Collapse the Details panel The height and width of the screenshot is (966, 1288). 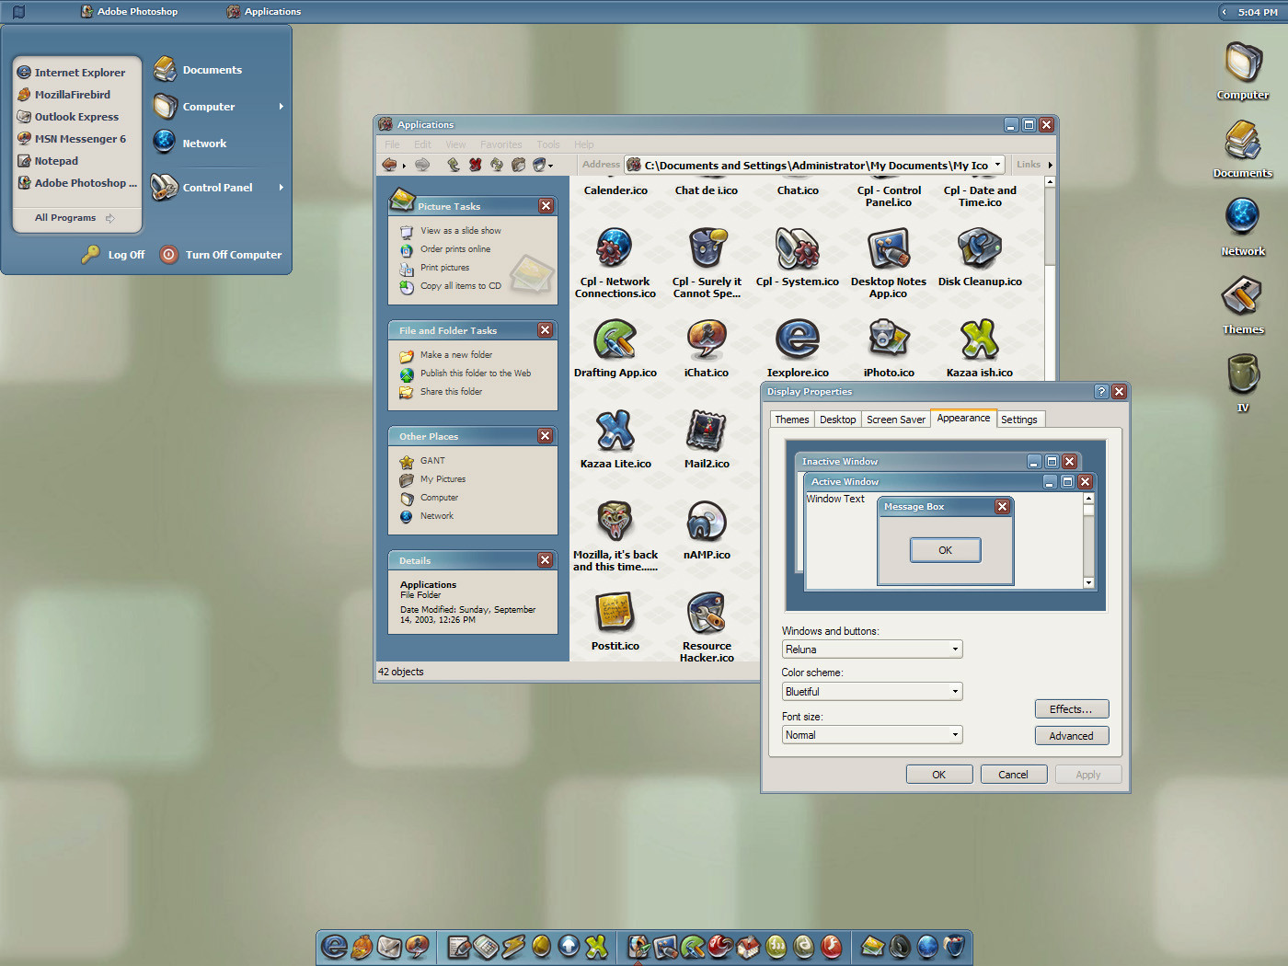coord(546,560)
